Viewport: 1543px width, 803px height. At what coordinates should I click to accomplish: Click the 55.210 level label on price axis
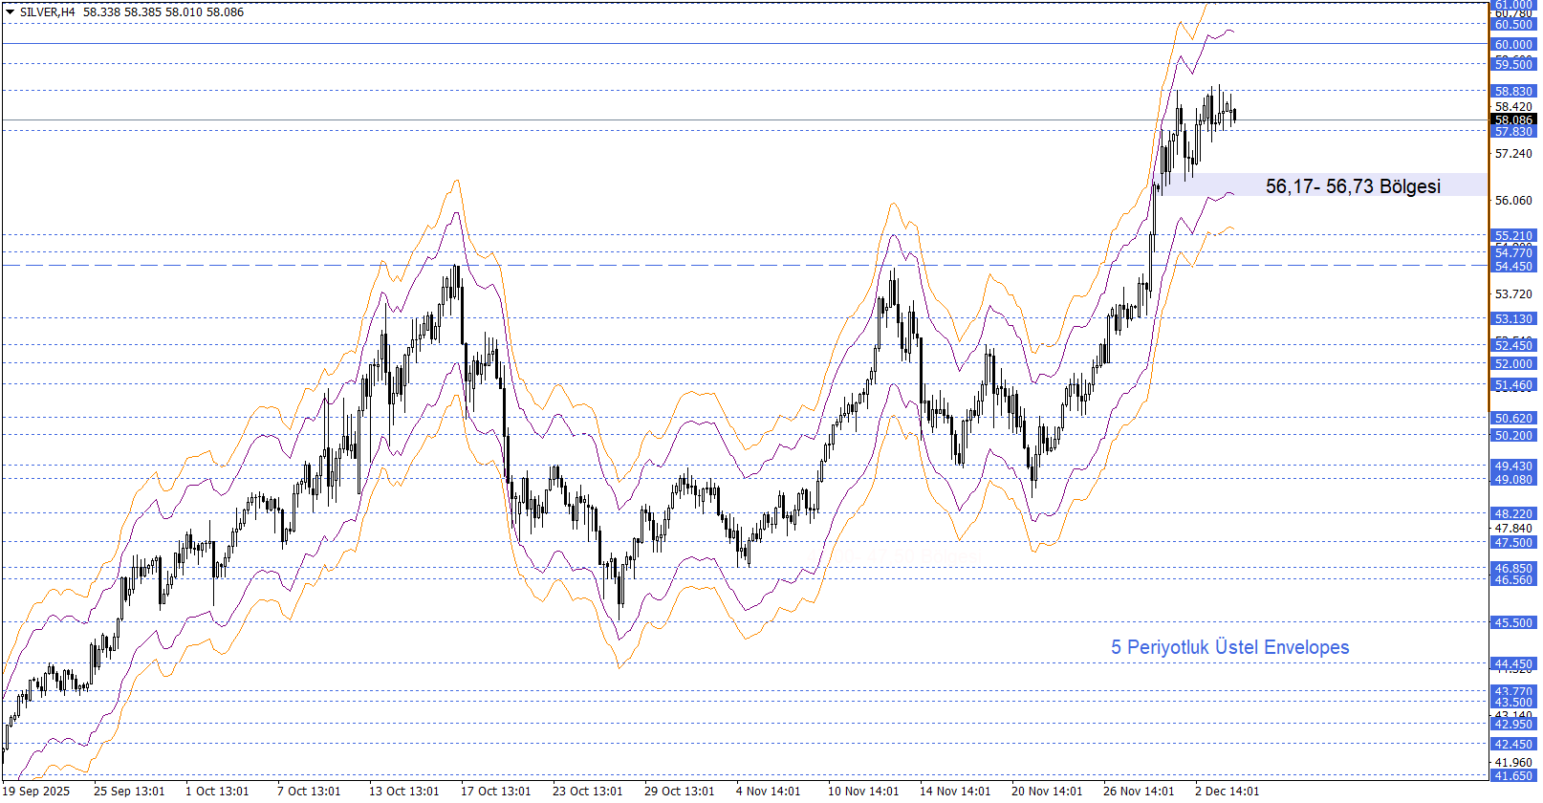tap(1513, 235)
